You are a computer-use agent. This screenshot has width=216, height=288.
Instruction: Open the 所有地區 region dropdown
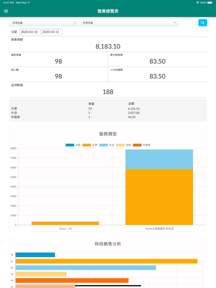pyautogui.click(x=44, y=23)
